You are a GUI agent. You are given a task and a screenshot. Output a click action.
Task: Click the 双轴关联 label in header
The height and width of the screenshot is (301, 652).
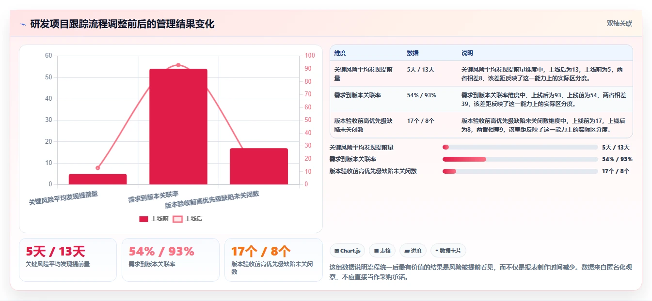[619, 24]
